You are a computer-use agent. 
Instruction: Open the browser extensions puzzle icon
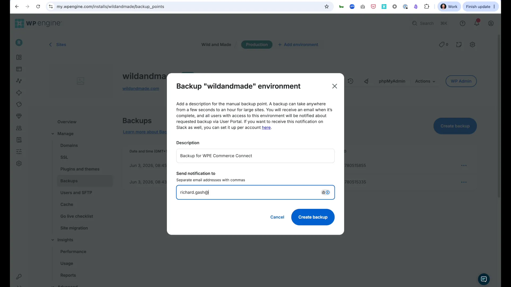pos(427,7)
